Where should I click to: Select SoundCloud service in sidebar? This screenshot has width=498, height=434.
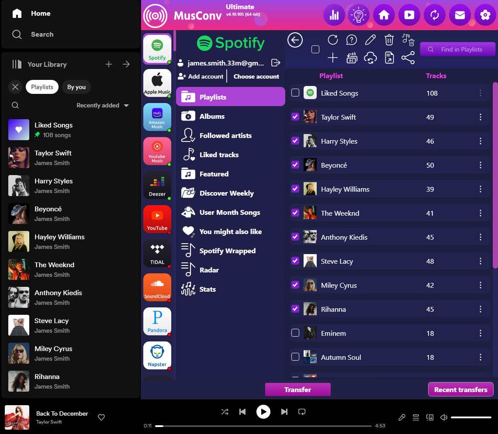click(x=157, y=287)
